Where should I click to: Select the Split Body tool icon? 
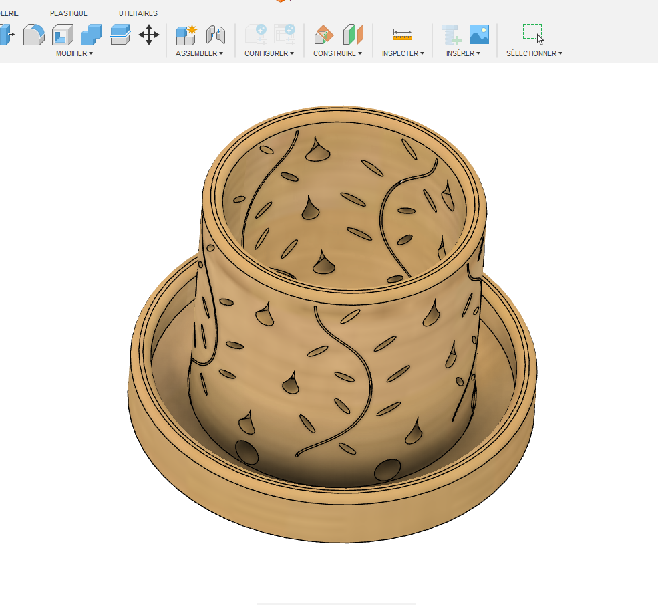click(120, 34)
